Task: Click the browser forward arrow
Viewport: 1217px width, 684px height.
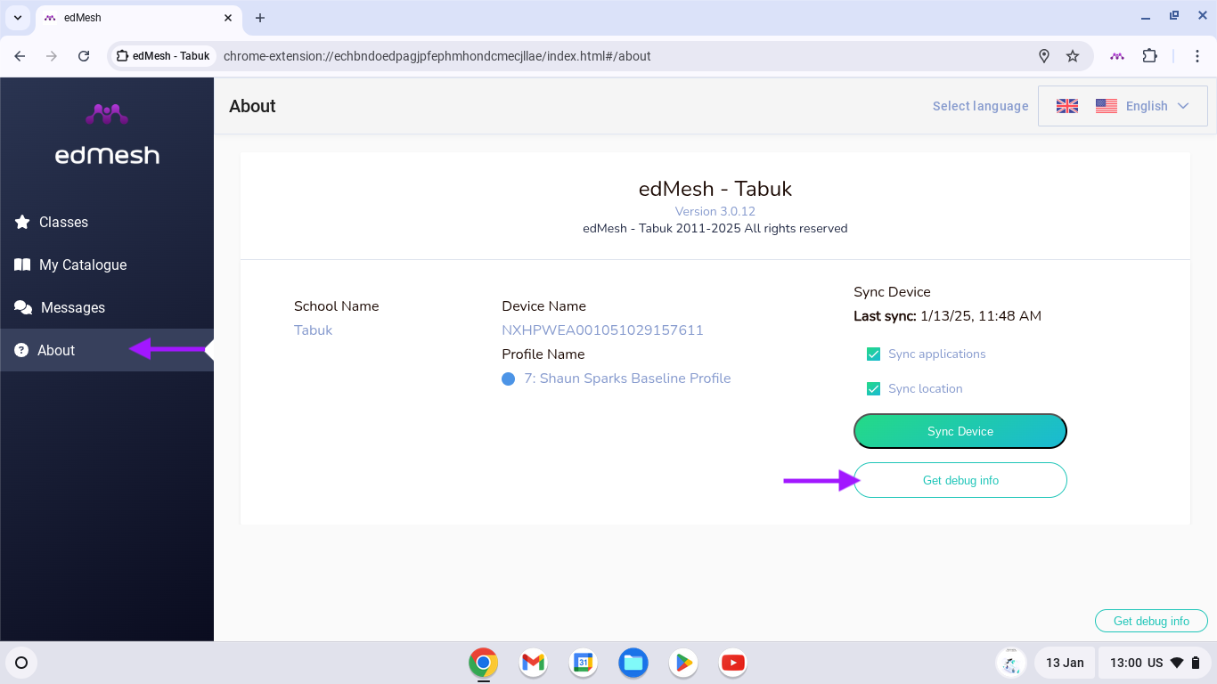Action: (x=52, y=56)
